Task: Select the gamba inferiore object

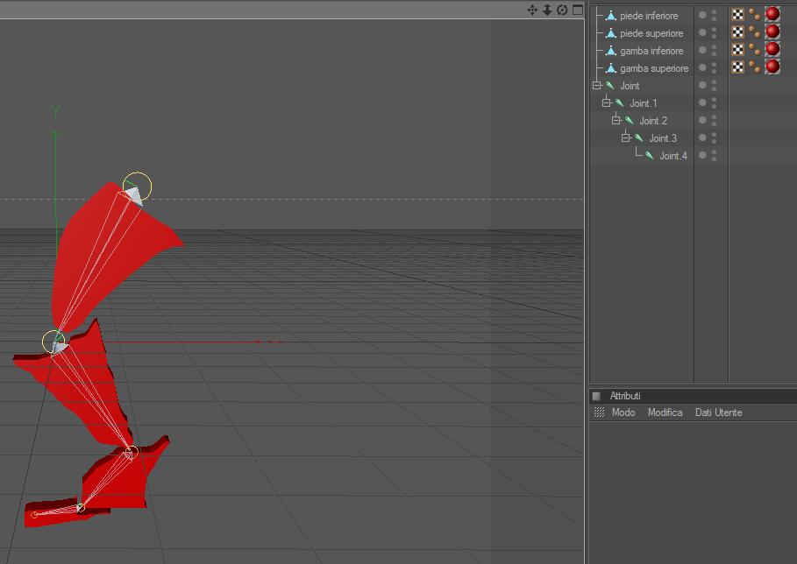Action: click(651, 51)
